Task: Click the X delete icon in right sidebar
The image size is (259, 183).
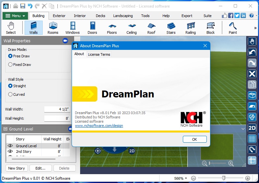Action: tap(252, 73)
